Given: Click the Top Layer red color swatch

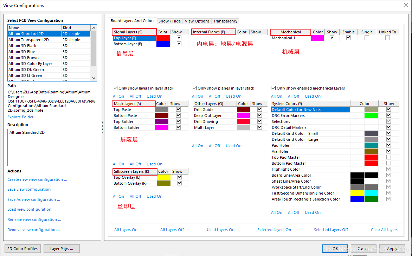Looking at the screenshot, I should click(x=163, y=38).
